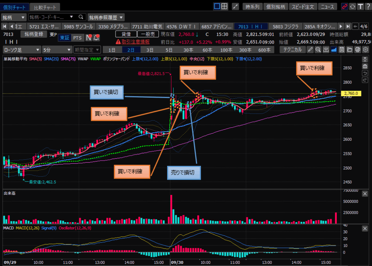Click the red chain link icon
The height and width of the screenshot is (266, 372).
(x=344, y=7)
